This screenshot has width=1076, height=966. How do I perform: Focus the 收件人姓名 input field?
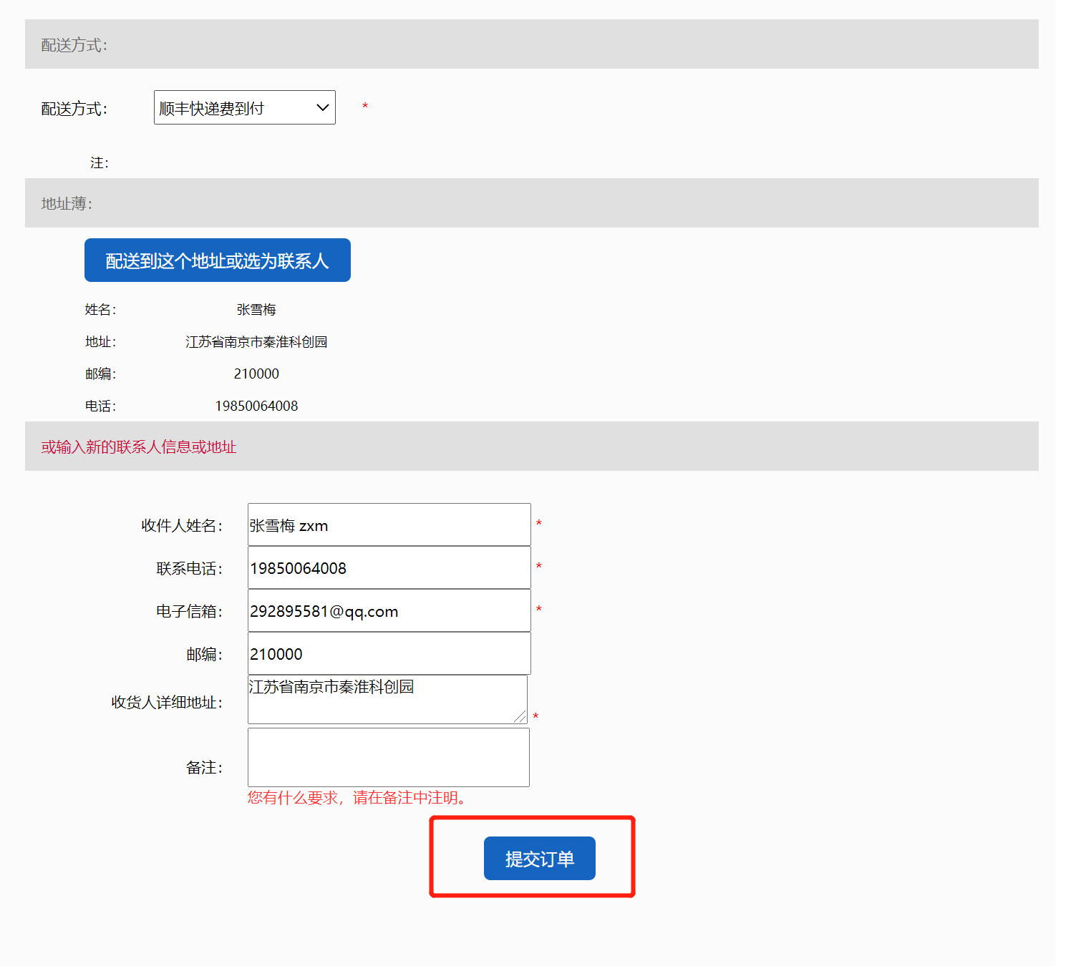coord(389,525)
